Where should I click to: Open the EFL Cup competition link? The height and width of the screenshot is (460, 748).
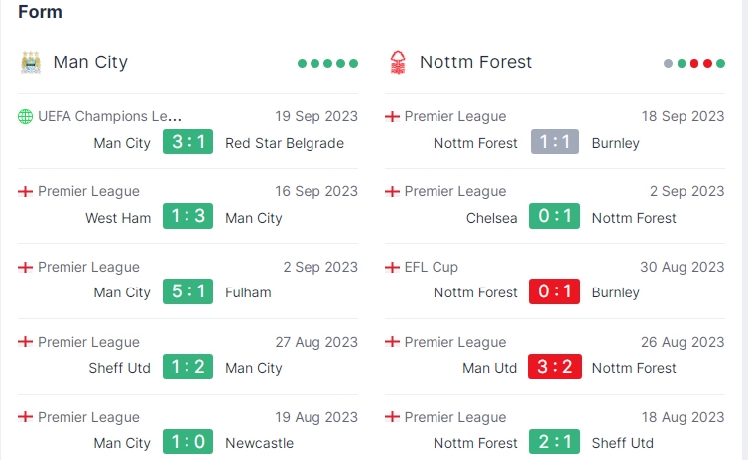click(x=431, y=267)
